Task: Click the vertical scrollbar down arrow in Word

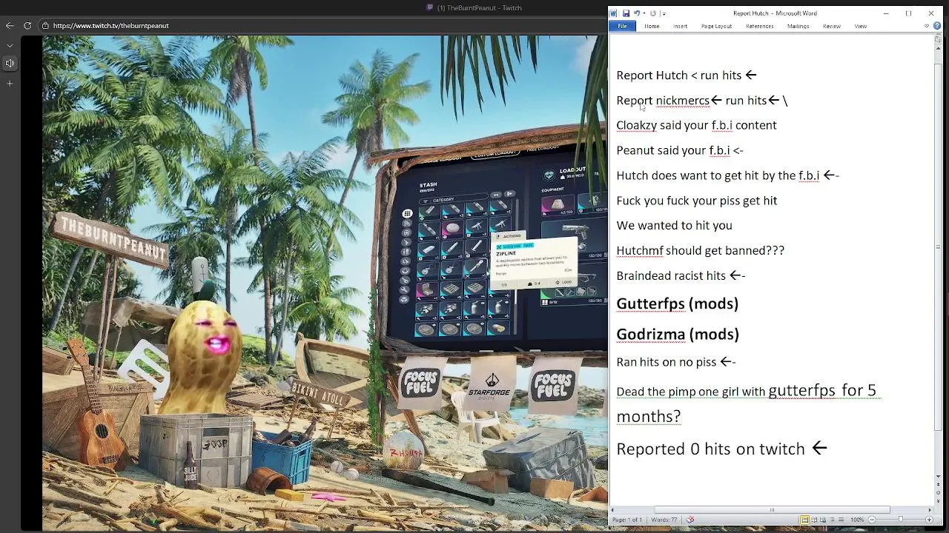Action: pos(938,475)
